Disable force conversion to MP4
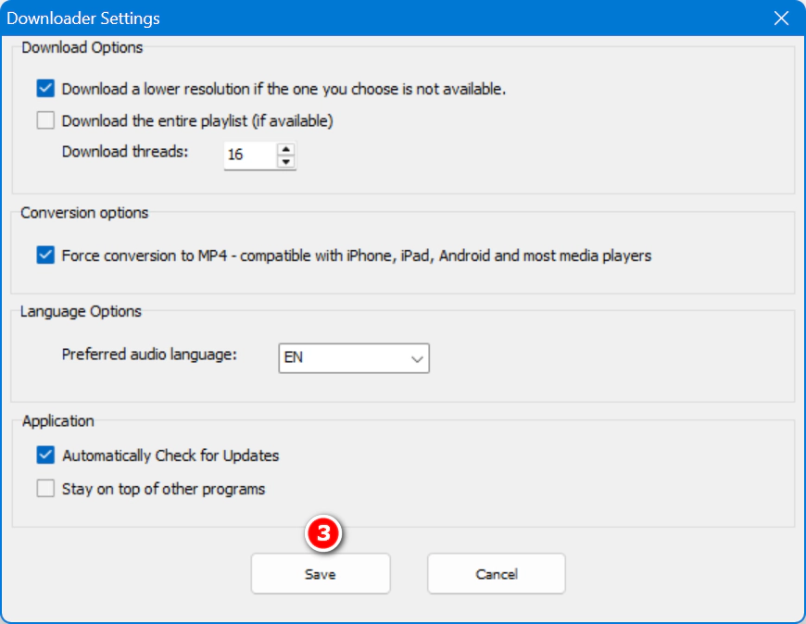This screenshot has width=806, height=624. pos(45,256)
